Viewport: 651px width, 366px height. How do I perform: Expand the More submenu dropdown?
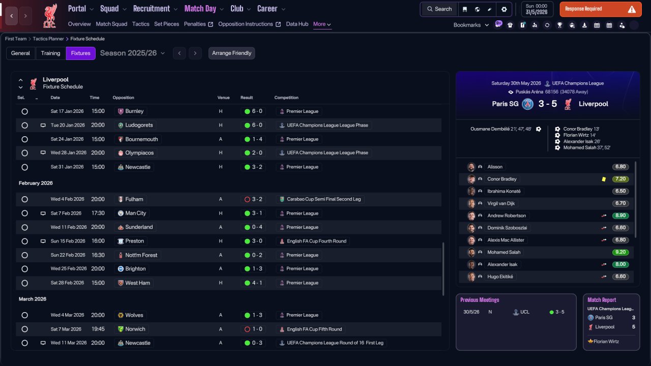point(322,24)
